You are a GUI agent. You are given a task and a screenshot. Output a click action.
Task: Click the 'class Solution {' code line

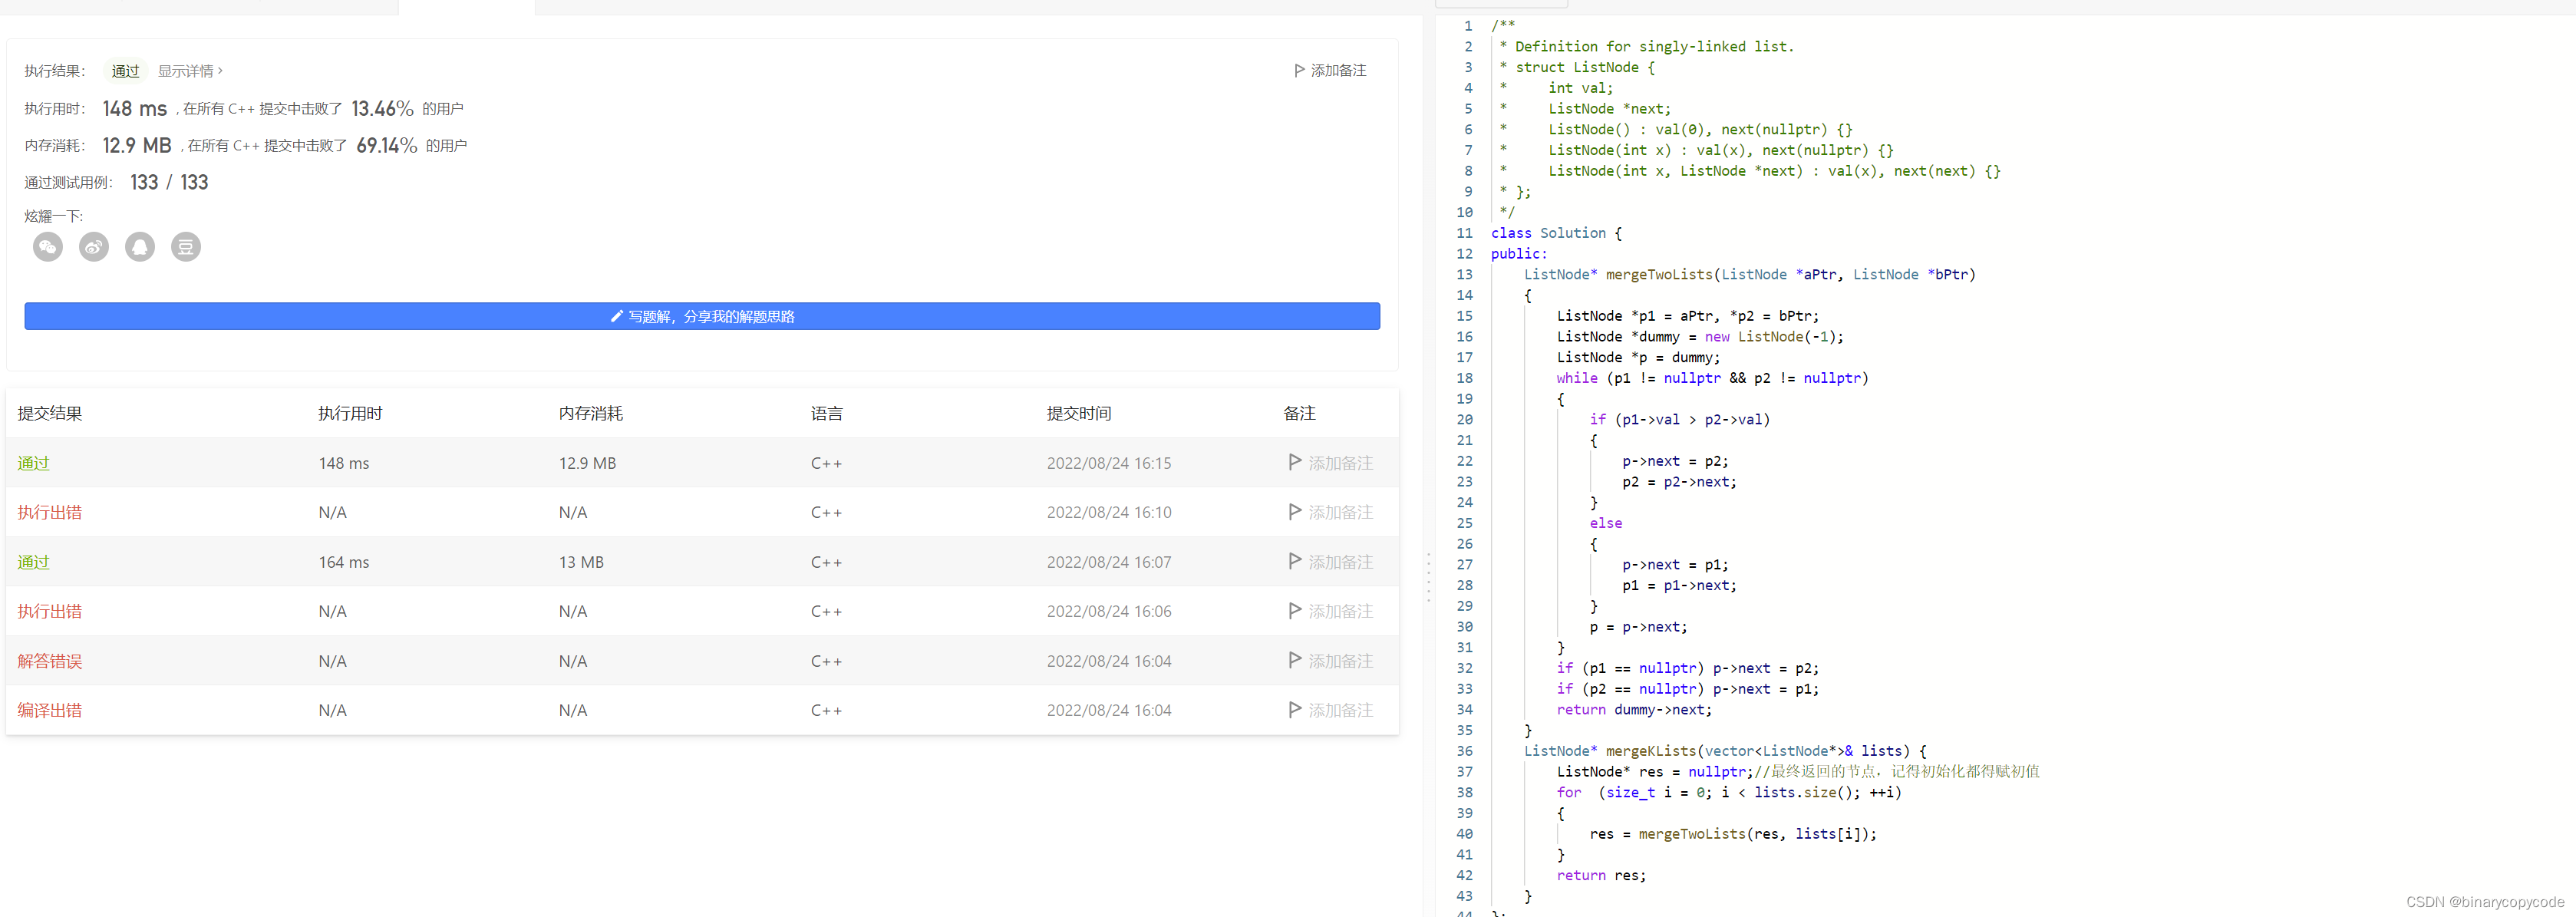pyautogui.click(x=1556, y=233)
